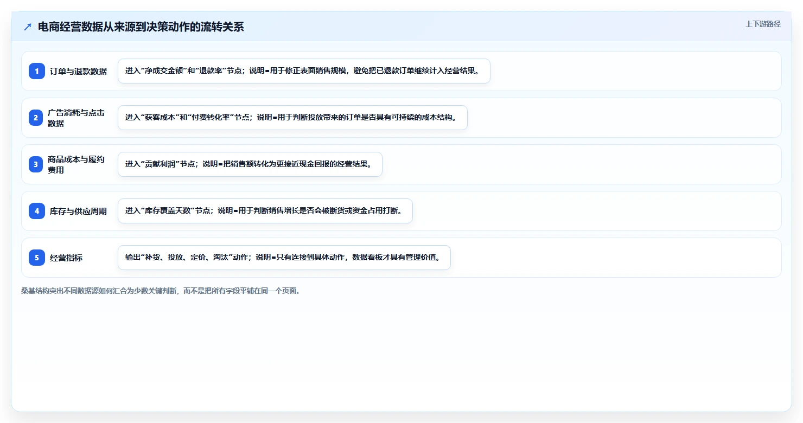Viewport: 803px width, 423px height.
Task: Select the step 3 number badge
Action: (37, 164)
